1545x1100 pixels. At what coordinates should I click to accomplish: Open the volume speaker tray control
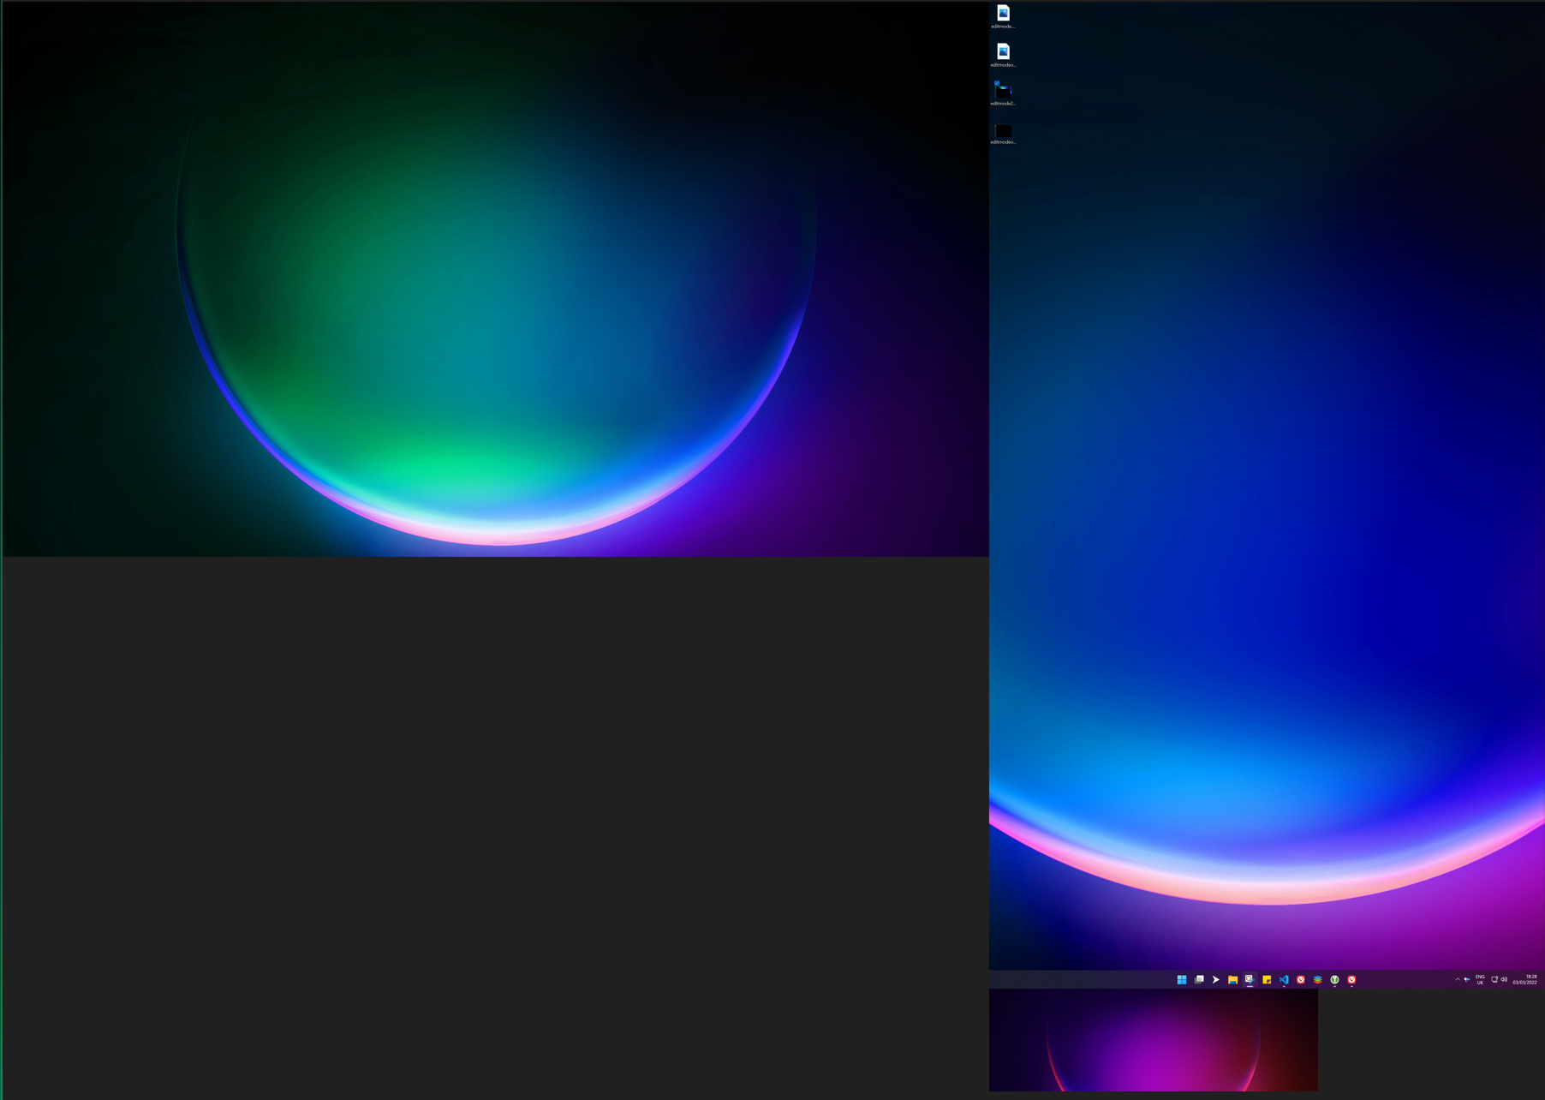1504,979
